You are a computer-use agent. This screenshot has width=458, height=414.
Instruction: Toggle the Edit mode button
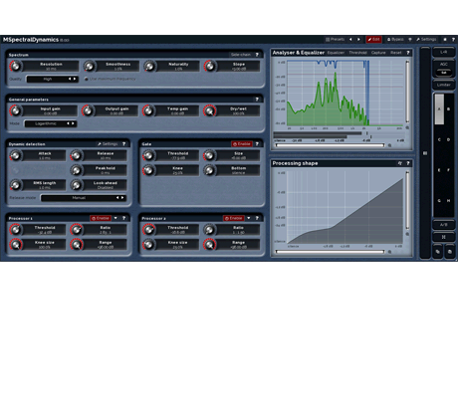[373, 40]
